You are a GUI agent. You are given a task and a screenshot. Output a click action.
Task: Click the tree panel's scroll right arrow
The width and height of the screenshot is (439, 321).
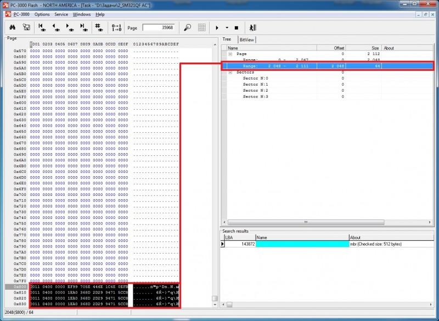[430, 222]
